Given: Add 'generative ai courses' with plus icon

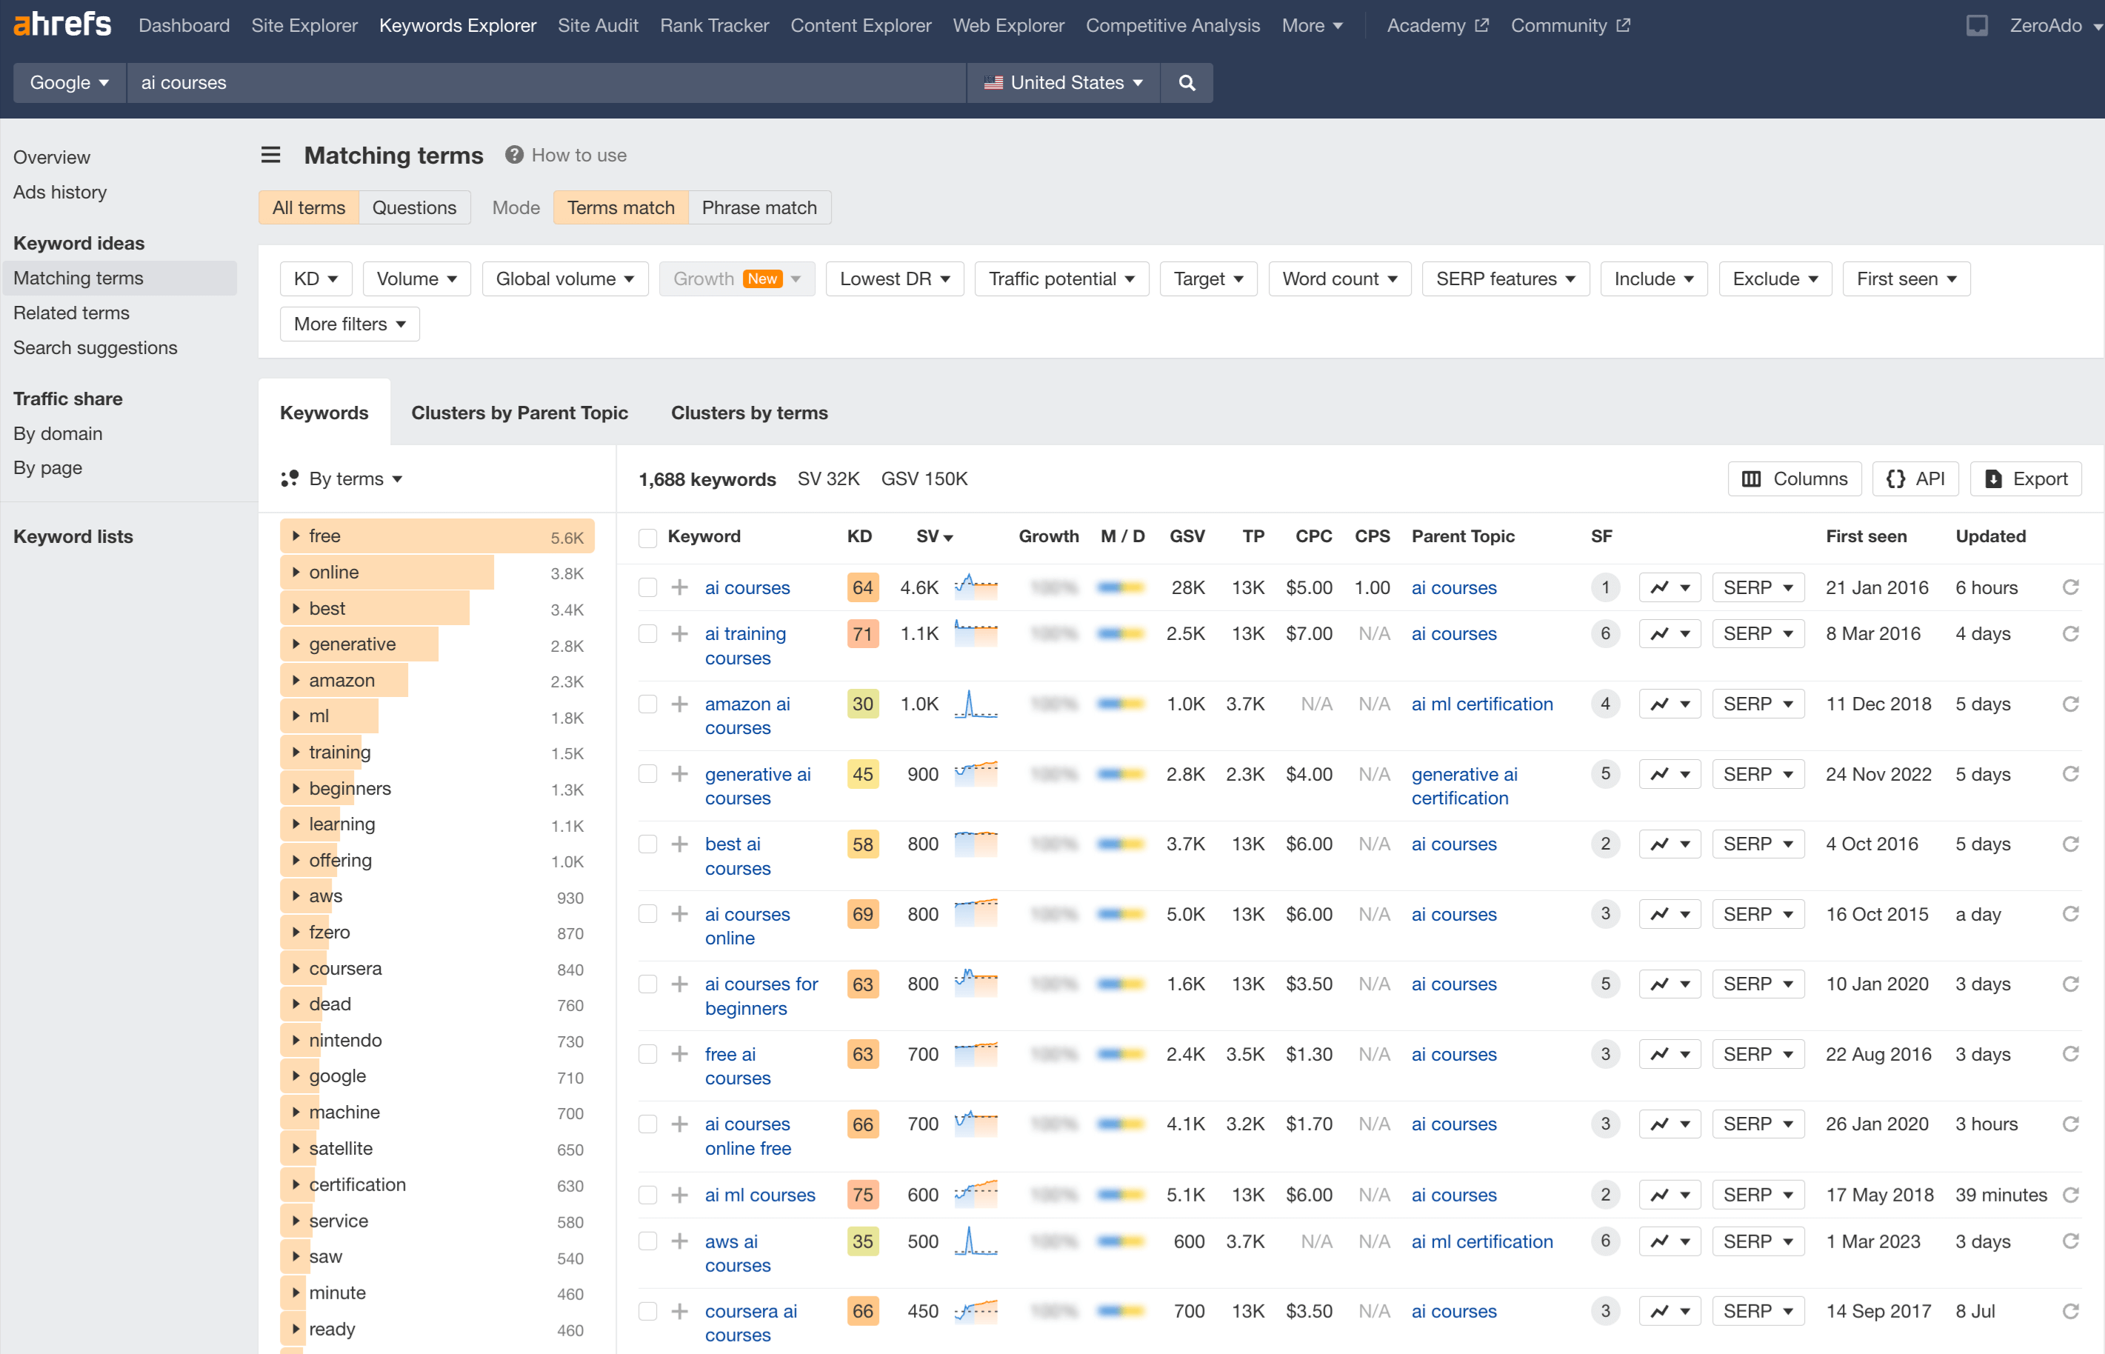Looking at the screenshot, I should (x=679, y=775).
